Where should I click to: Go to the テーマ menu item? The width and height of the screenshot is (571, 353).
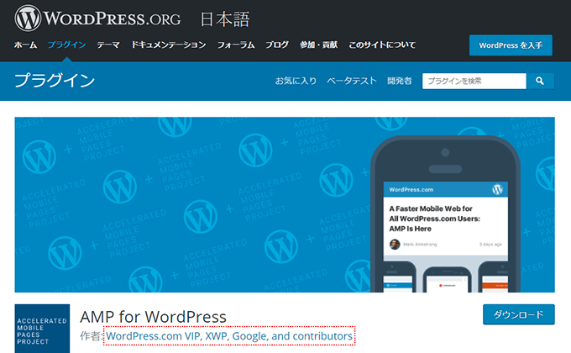tap(108, 45)
